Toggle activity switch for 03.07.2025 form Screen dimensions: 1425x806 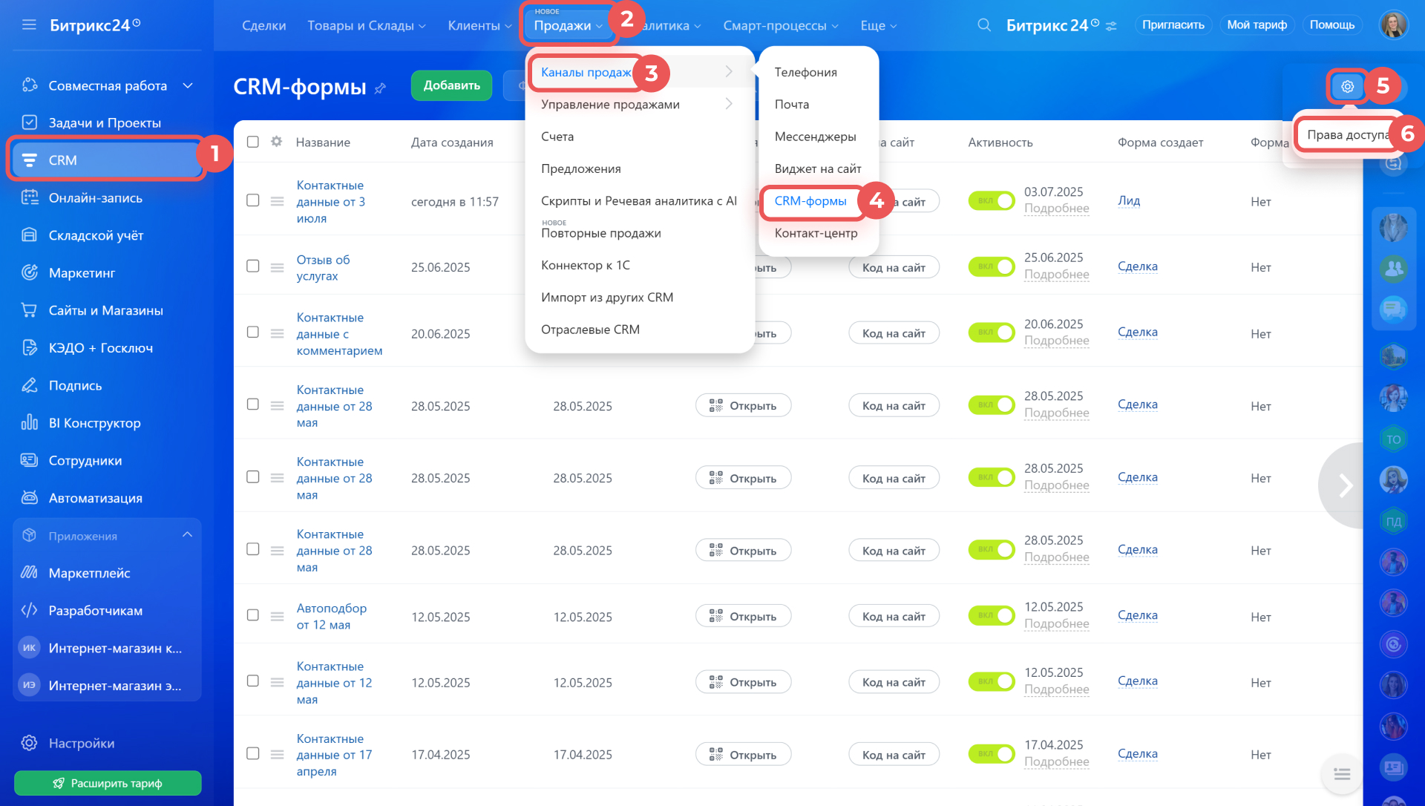click(991, 200)
